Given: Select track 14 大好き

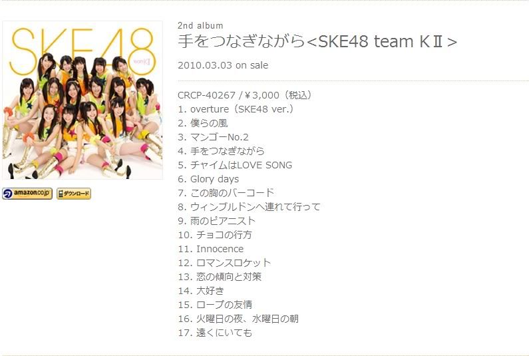Looking at the screenshot, I should [x=201, y=291].
